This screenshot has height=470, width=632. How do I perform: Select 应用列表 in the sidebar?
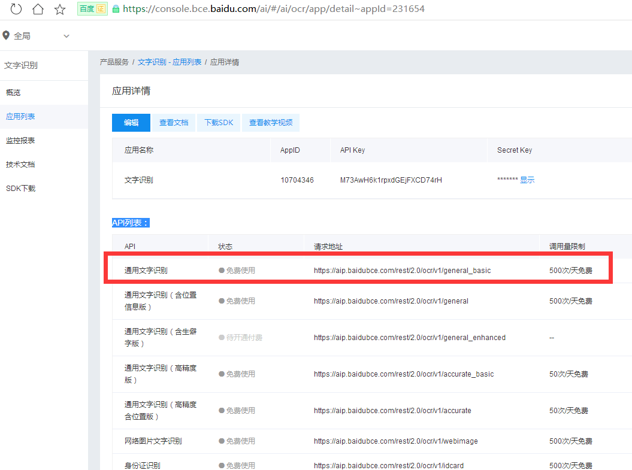coord(20,117)
